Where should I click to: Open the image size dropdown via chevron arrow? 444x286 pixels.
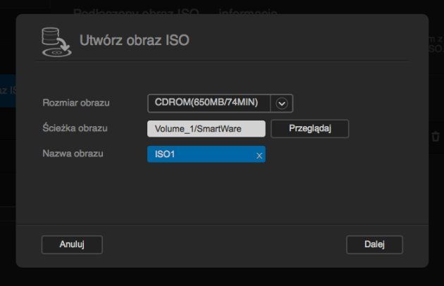pos(282,104)
